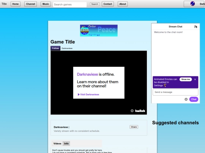This screenshot has width=205, height=153.
Task: Open the Music page button
Action: coord(46,4)
